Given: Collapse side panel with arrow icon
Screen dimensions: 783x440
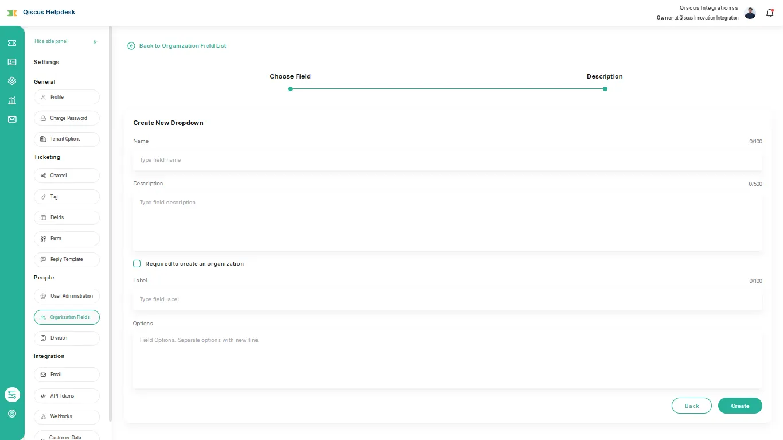Looking at the screenshot, I should [x=95, y=42].
